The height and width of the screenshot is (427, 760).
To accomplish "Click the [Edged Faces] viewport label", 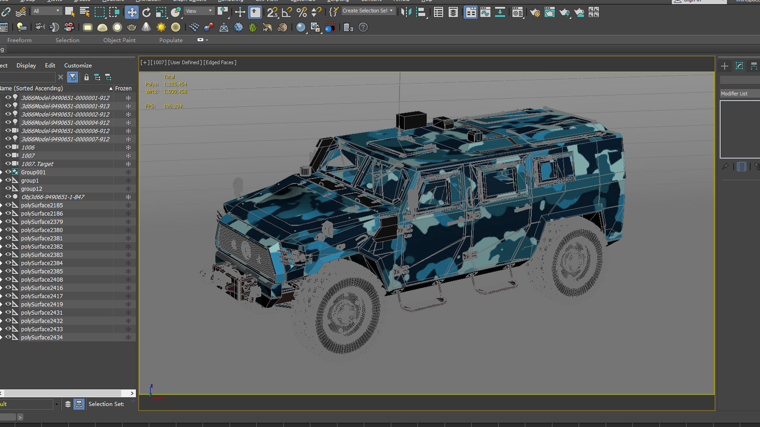I will [220, 62].
